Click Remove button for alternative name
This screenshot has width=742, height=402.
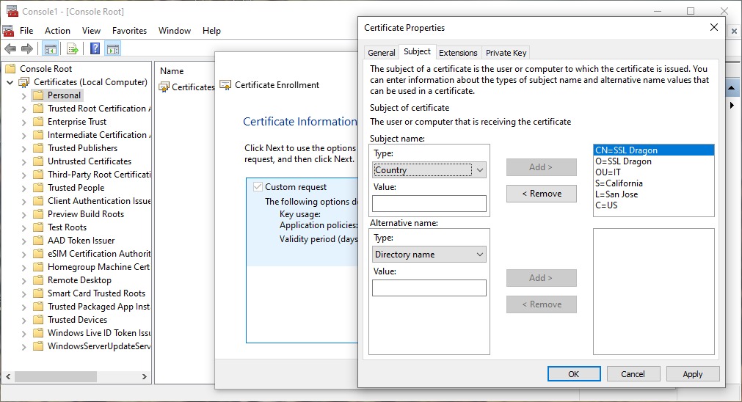[x=542, y=304]
